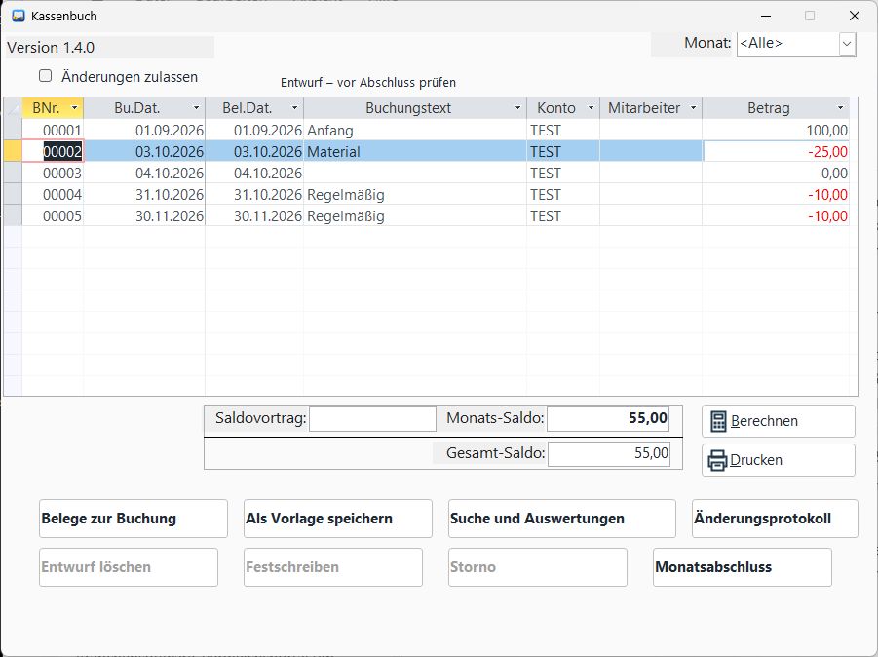Click the row selector of row 00003

tap(13, 174)
